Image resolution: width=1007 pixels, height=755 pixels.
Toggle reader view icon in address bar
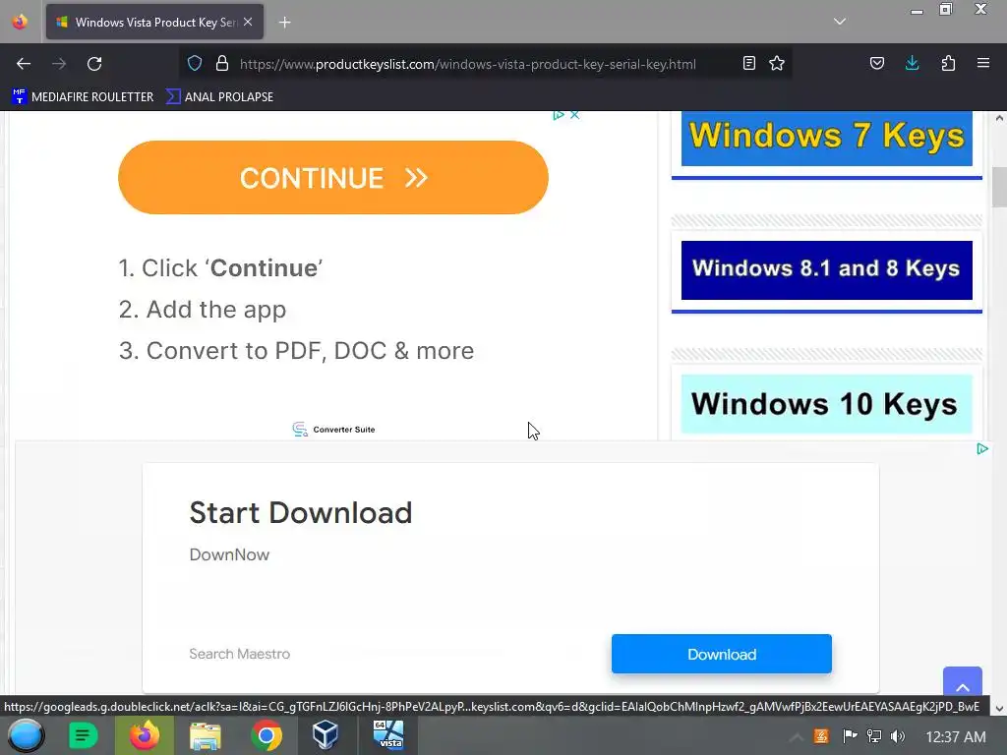pyautogui.click(x=748, y=64)
